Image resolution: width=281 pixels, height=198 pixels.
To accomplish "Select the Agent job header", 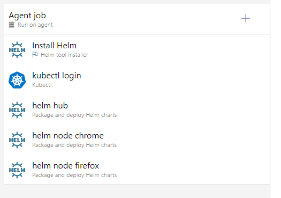I will [x=136, y=19].
